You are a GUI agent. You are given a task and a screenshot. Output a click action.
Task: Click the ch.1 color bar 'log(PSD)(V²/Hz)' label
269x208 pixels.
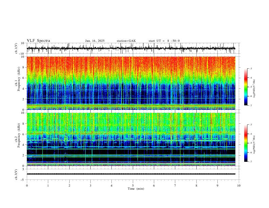(254, 89)
